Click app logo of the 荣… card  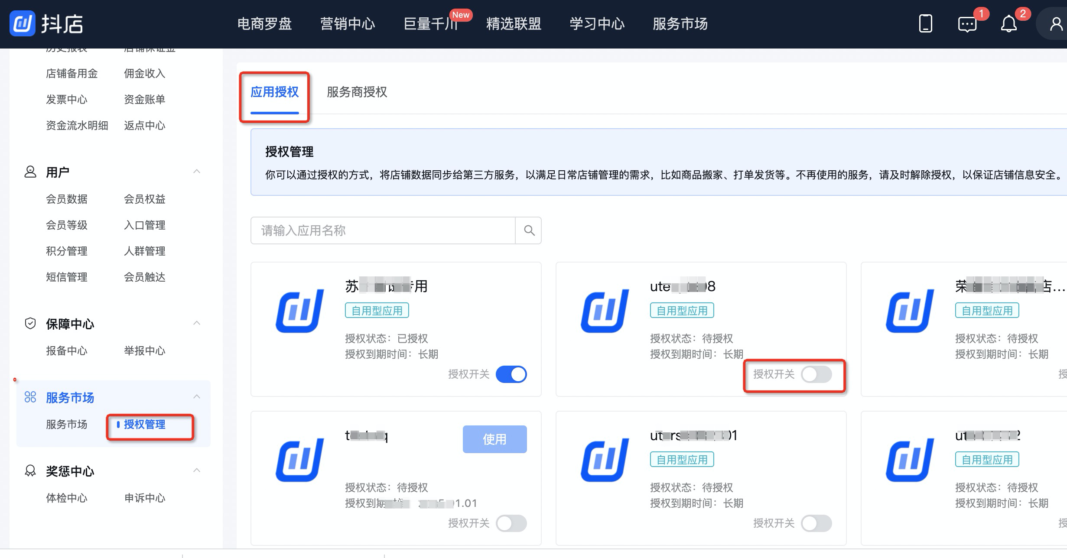[x=910, y=311]
